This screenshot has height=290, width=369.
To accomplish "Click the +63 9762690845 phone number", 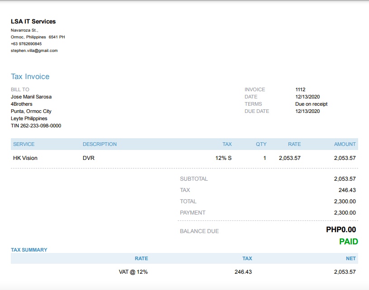I will (x=26, y=44).
